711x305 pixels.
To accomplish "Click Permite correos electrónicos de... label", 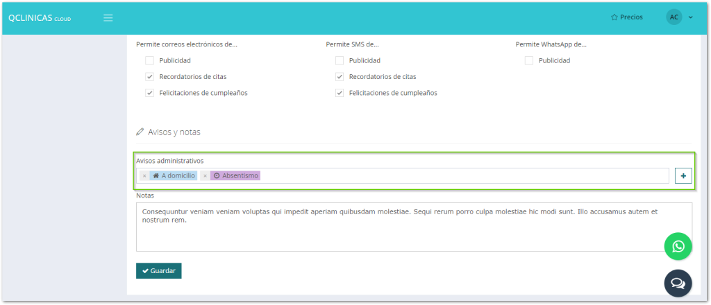I will pos(187,44).
